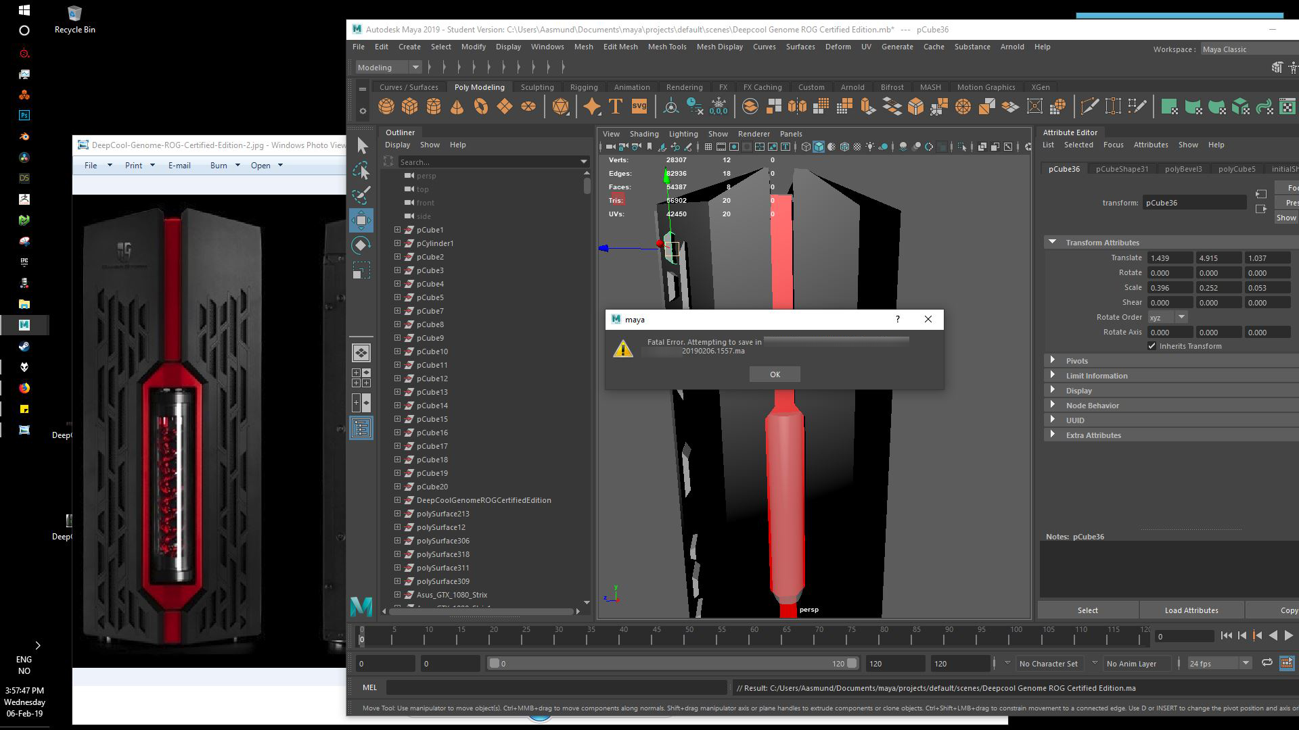Select the Type tool on the shelf
1299x730 pixels.
tap(616, 106)
